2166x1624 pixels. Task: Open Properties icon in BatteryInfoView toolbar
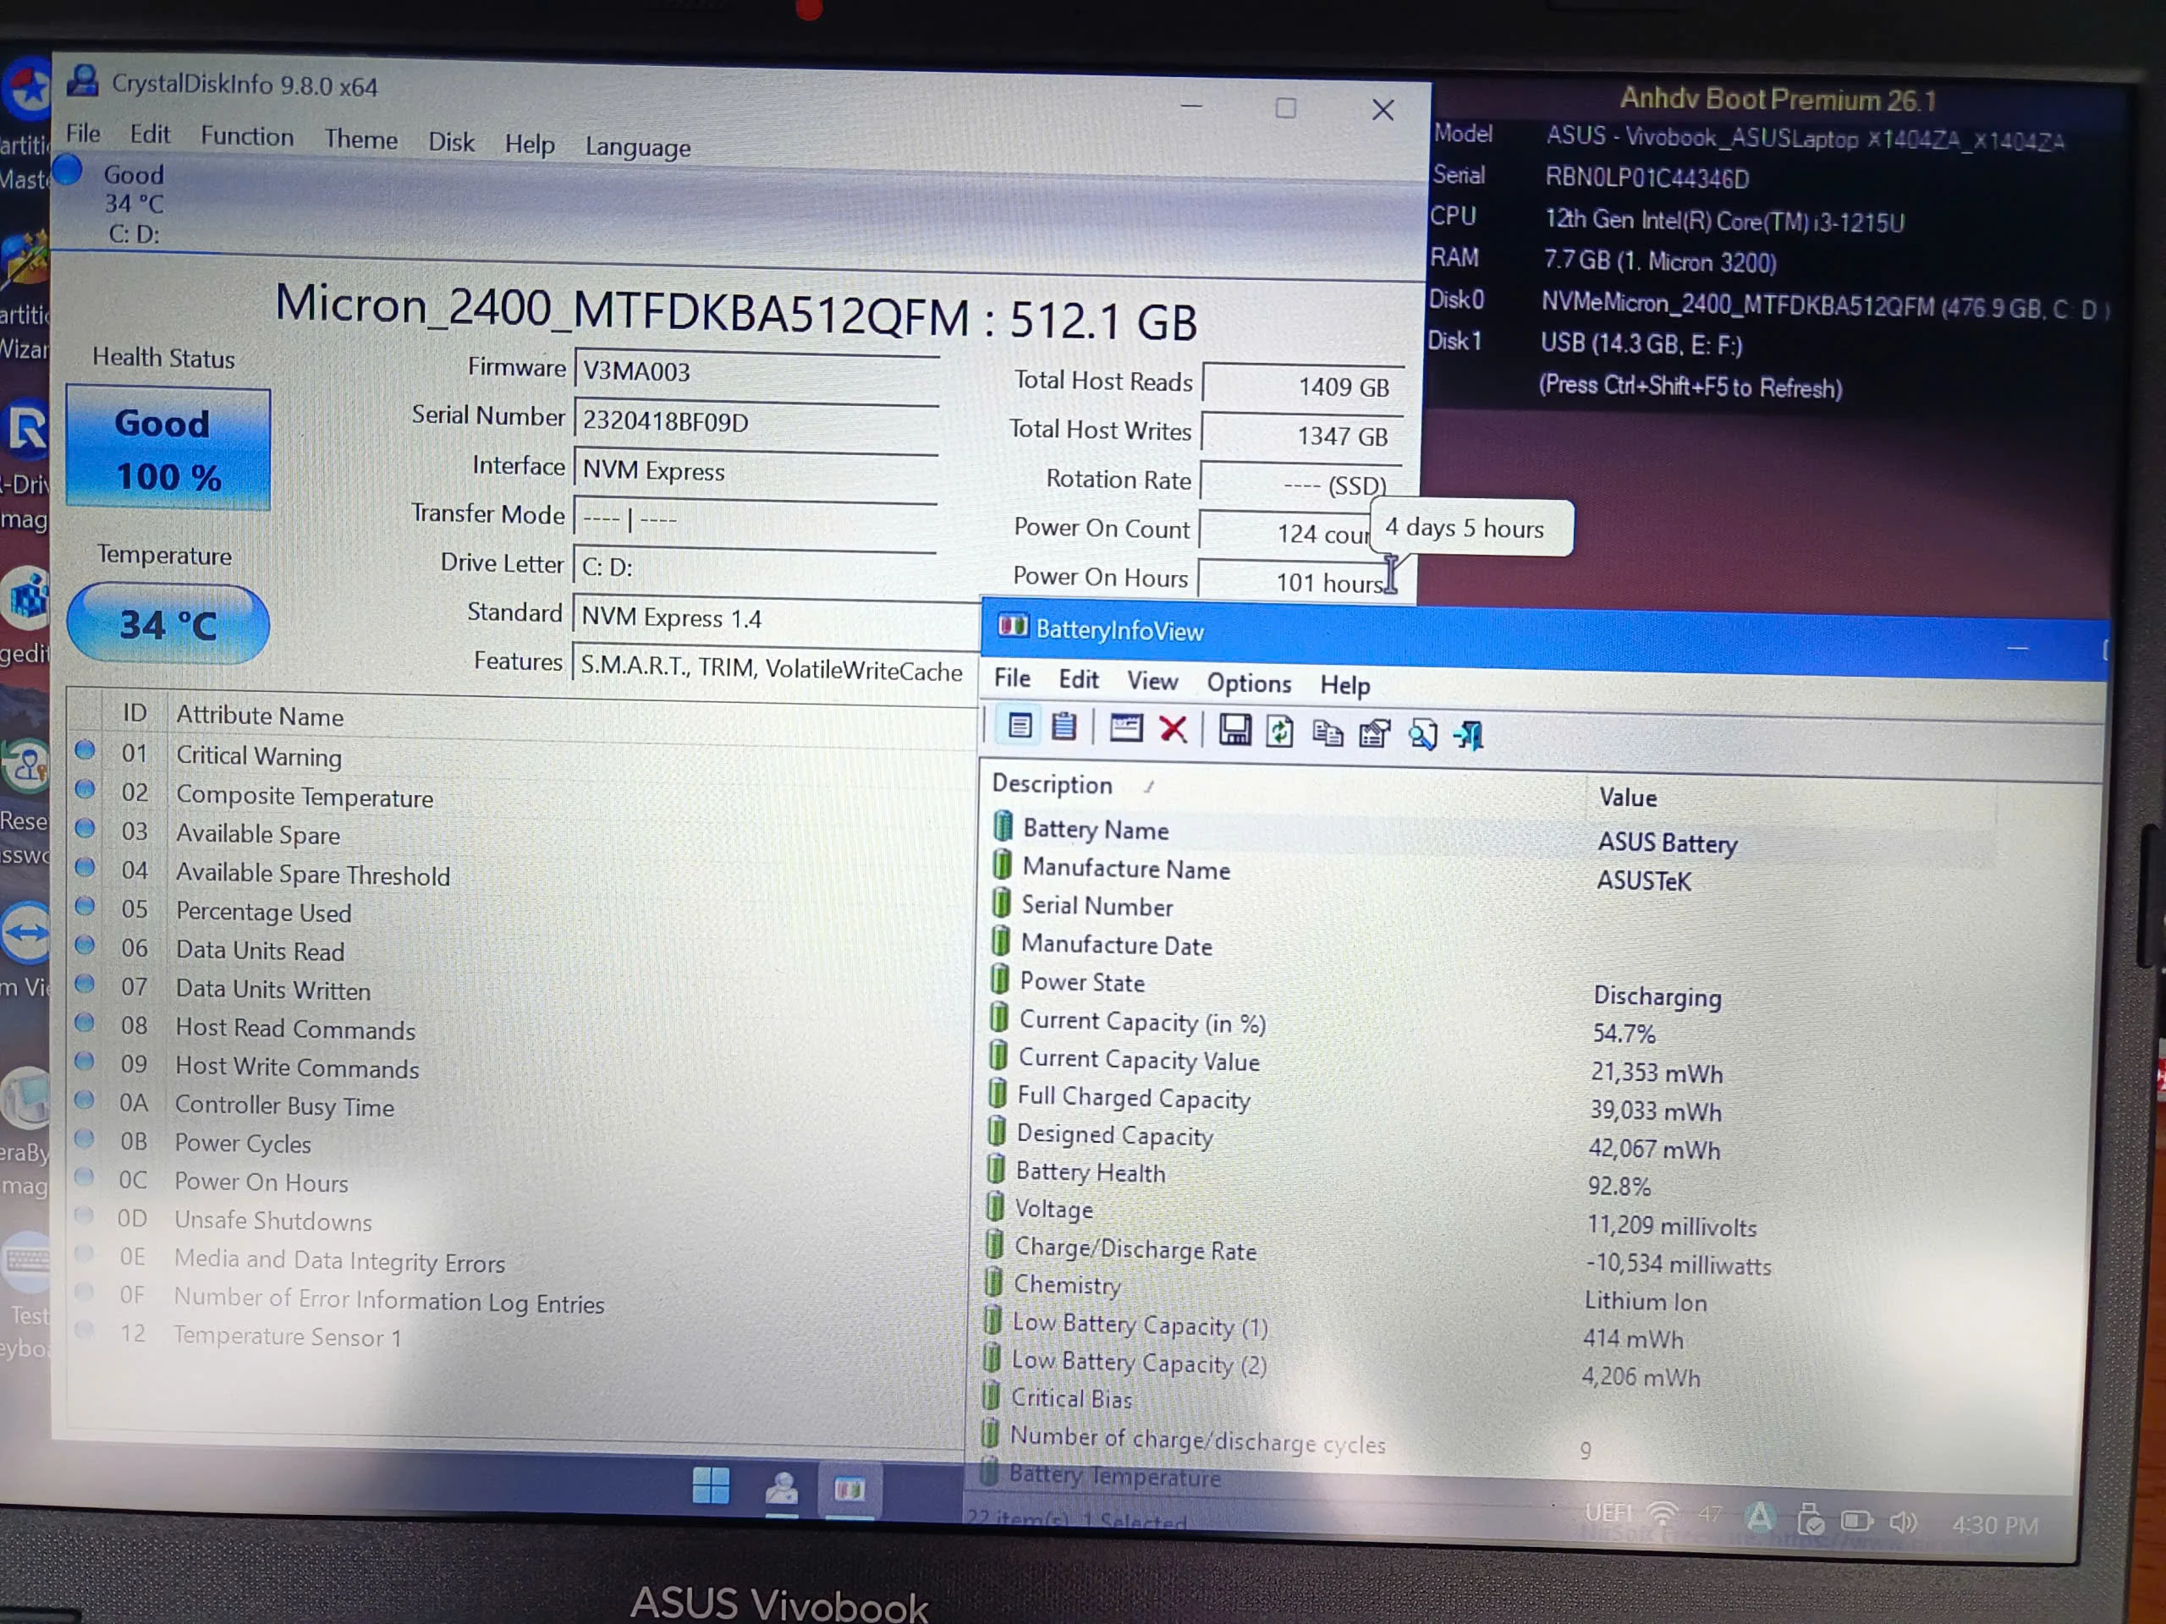coord(1375,733)
